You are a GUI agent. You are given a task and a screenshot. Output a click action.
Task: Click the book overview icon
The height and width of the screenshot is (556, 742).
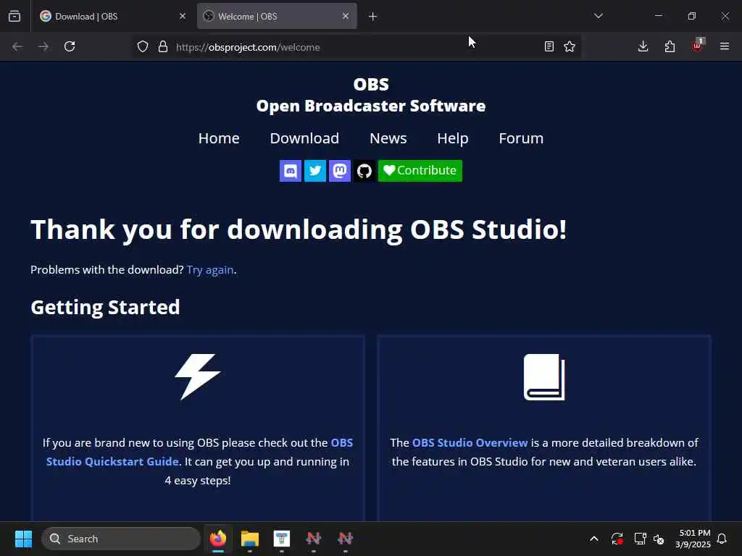tap(544, 376)
